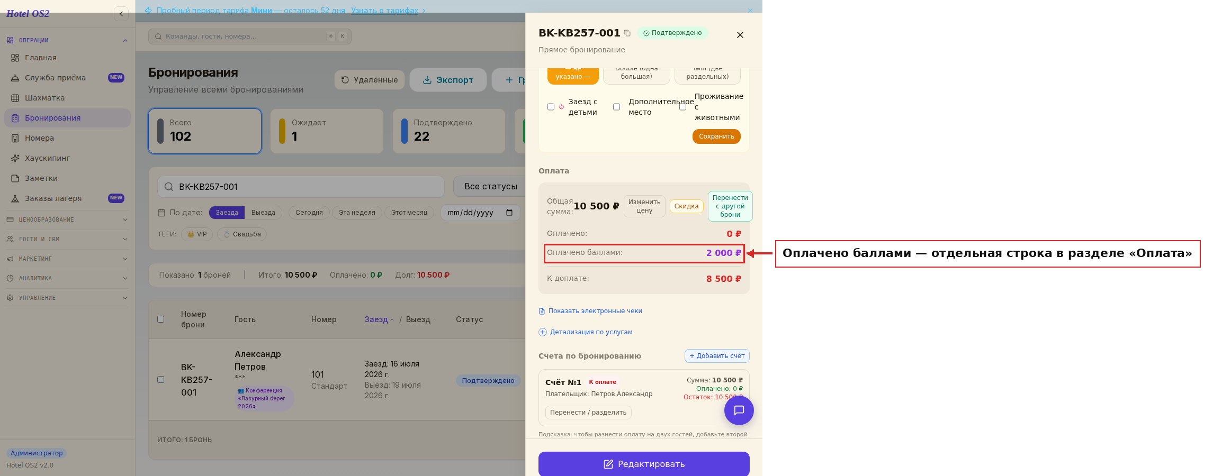Enable the Заезд с детьми checkbox

[551, 107]
